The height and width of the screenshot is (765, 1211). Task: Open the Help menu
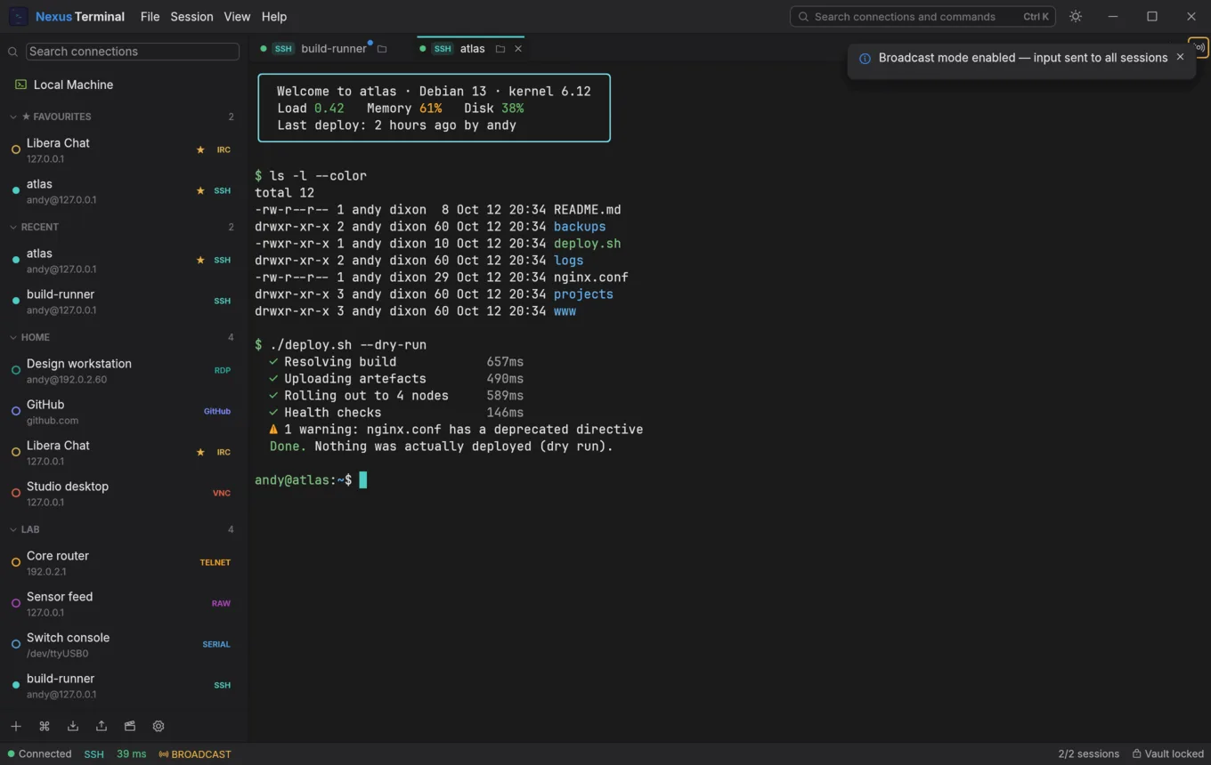coord(274,16)
